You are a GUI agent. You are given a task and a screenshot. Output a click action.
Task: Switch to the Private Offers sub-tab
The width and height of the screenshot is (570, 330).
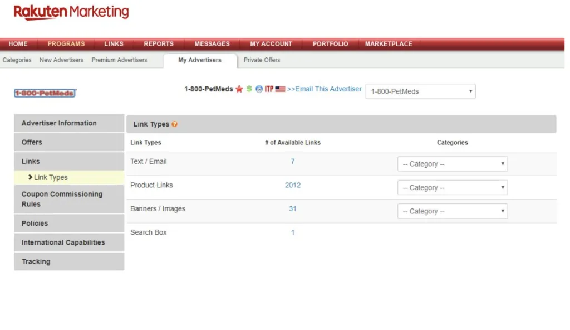point(262,60)
